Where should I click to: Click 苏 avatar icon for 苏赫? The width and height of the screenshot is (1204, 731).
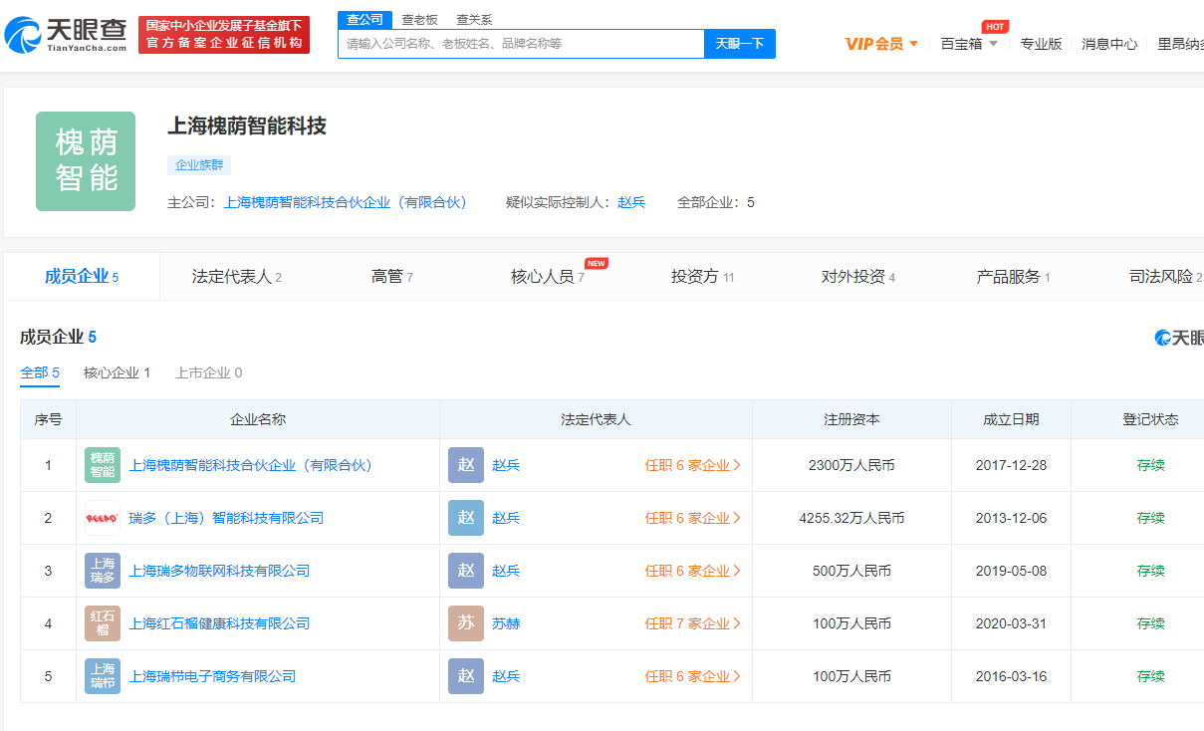pyautogui.click(x=465, y=623)
